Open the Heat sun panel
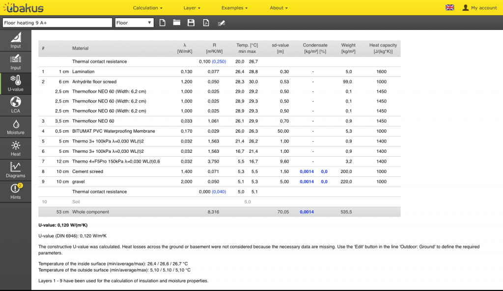 (16, 148)
